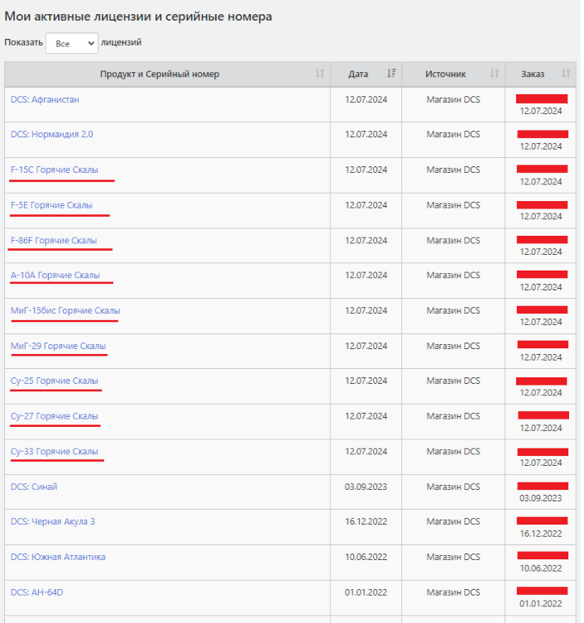Screen dimensions: 584x623
Task: Click the МиГ-15бис Горячие Скалы link
Action: click(x=65, y=311)
